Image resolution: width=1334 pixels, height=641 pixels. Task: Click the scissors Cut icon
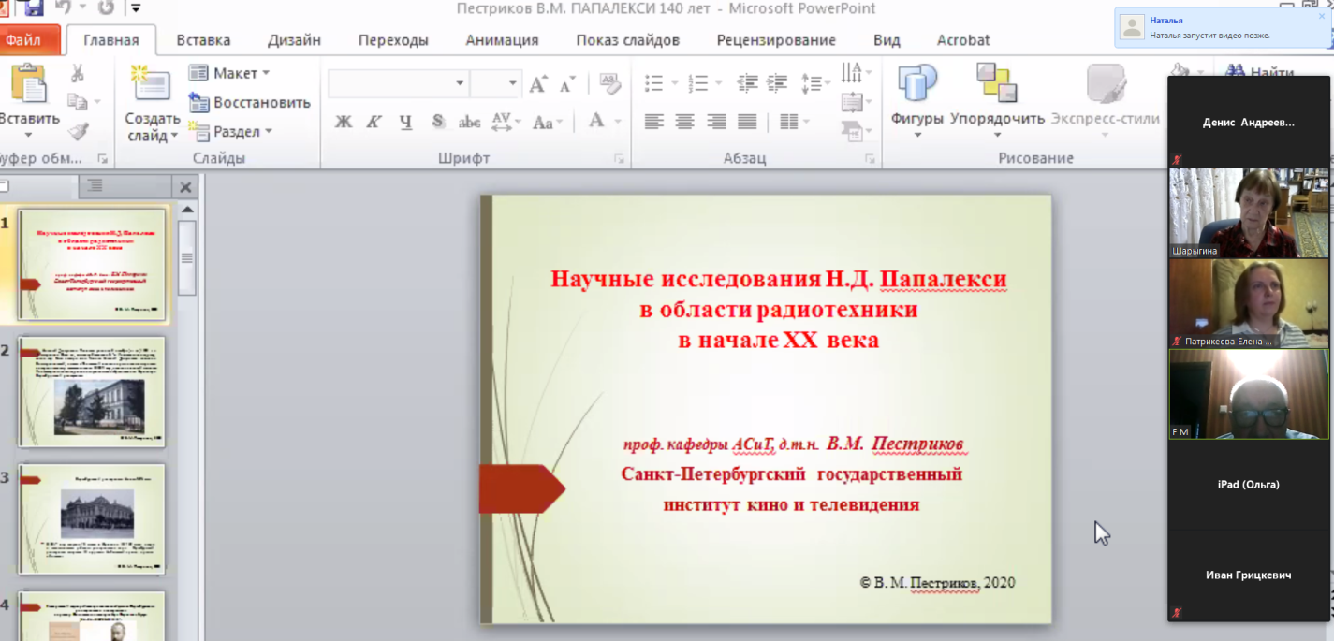78,73
